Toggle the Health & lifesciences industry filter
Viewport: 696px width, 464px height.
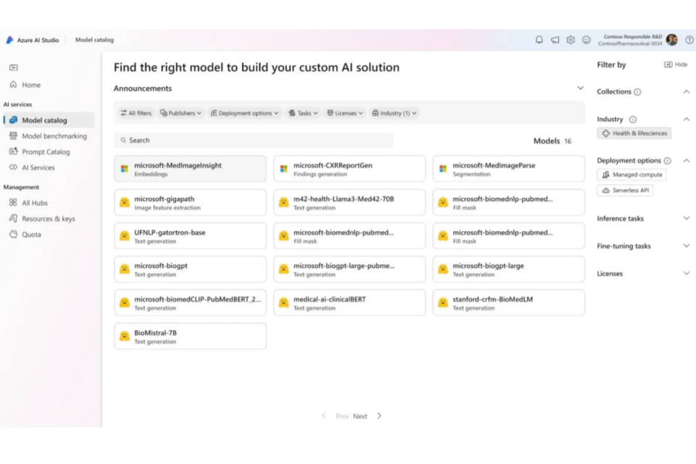tap(634, 133)
